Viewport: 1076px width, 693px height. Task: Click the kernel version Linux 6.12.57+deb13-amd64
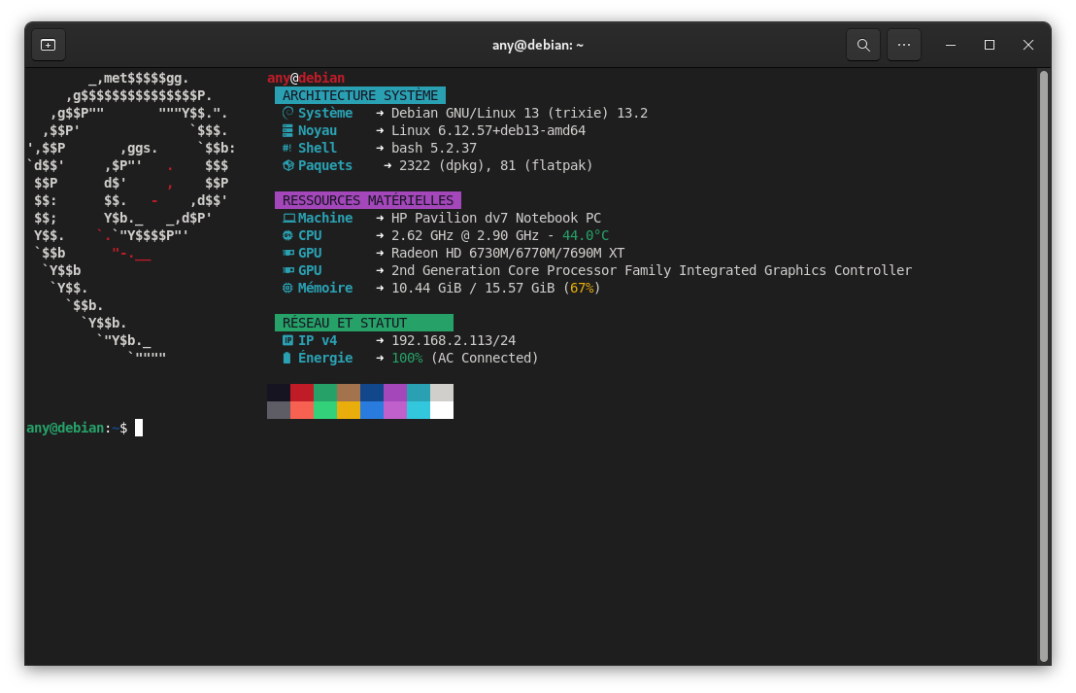click(x=488, y=130)
